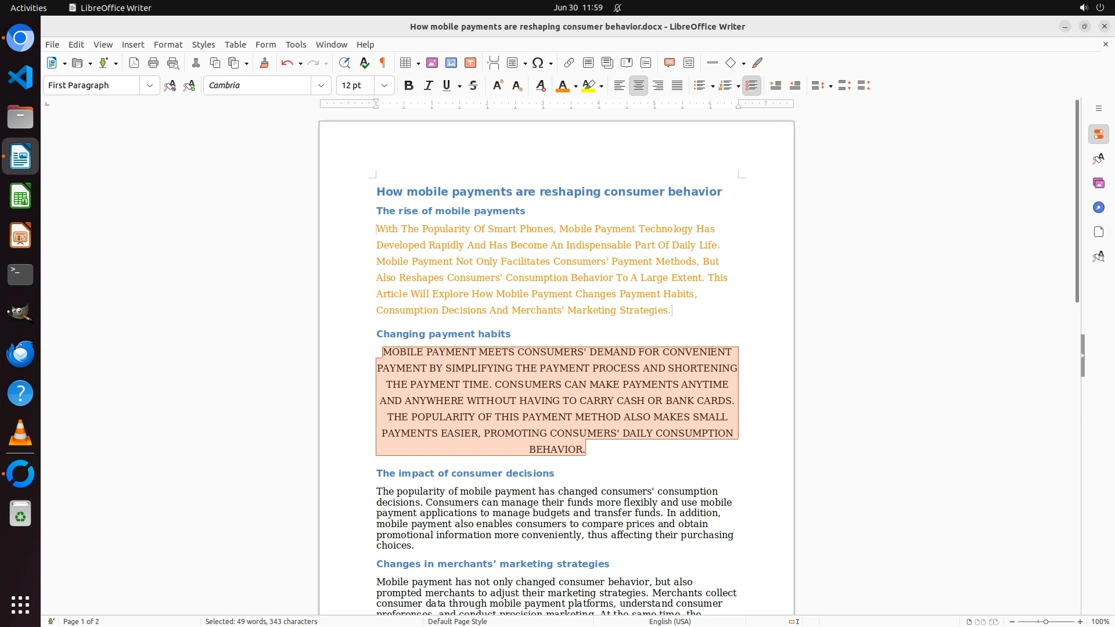Toggle Italic formatting

coord(428,85)
